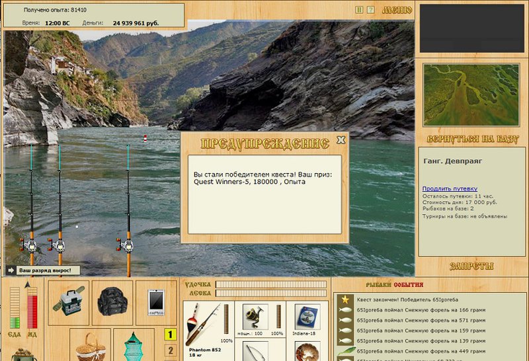
Task: Click 'Вернуться на базу' button
Action: coord(472,139)
